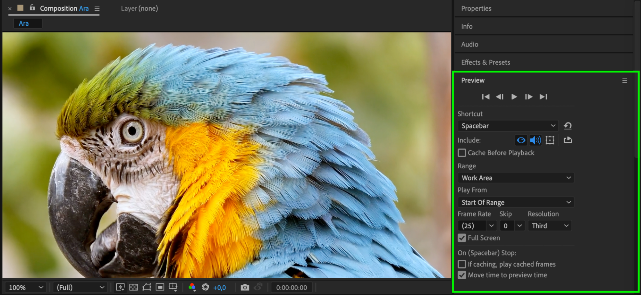
Task: Click the Play preview button
Action: click(514, 97)
